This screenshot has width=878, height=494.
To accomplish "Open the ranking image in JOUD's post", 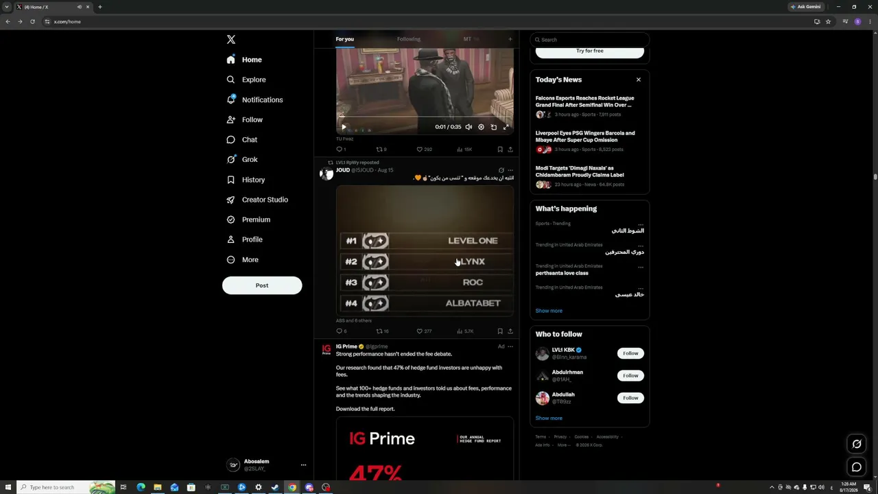I will click(x=425, y=250).
